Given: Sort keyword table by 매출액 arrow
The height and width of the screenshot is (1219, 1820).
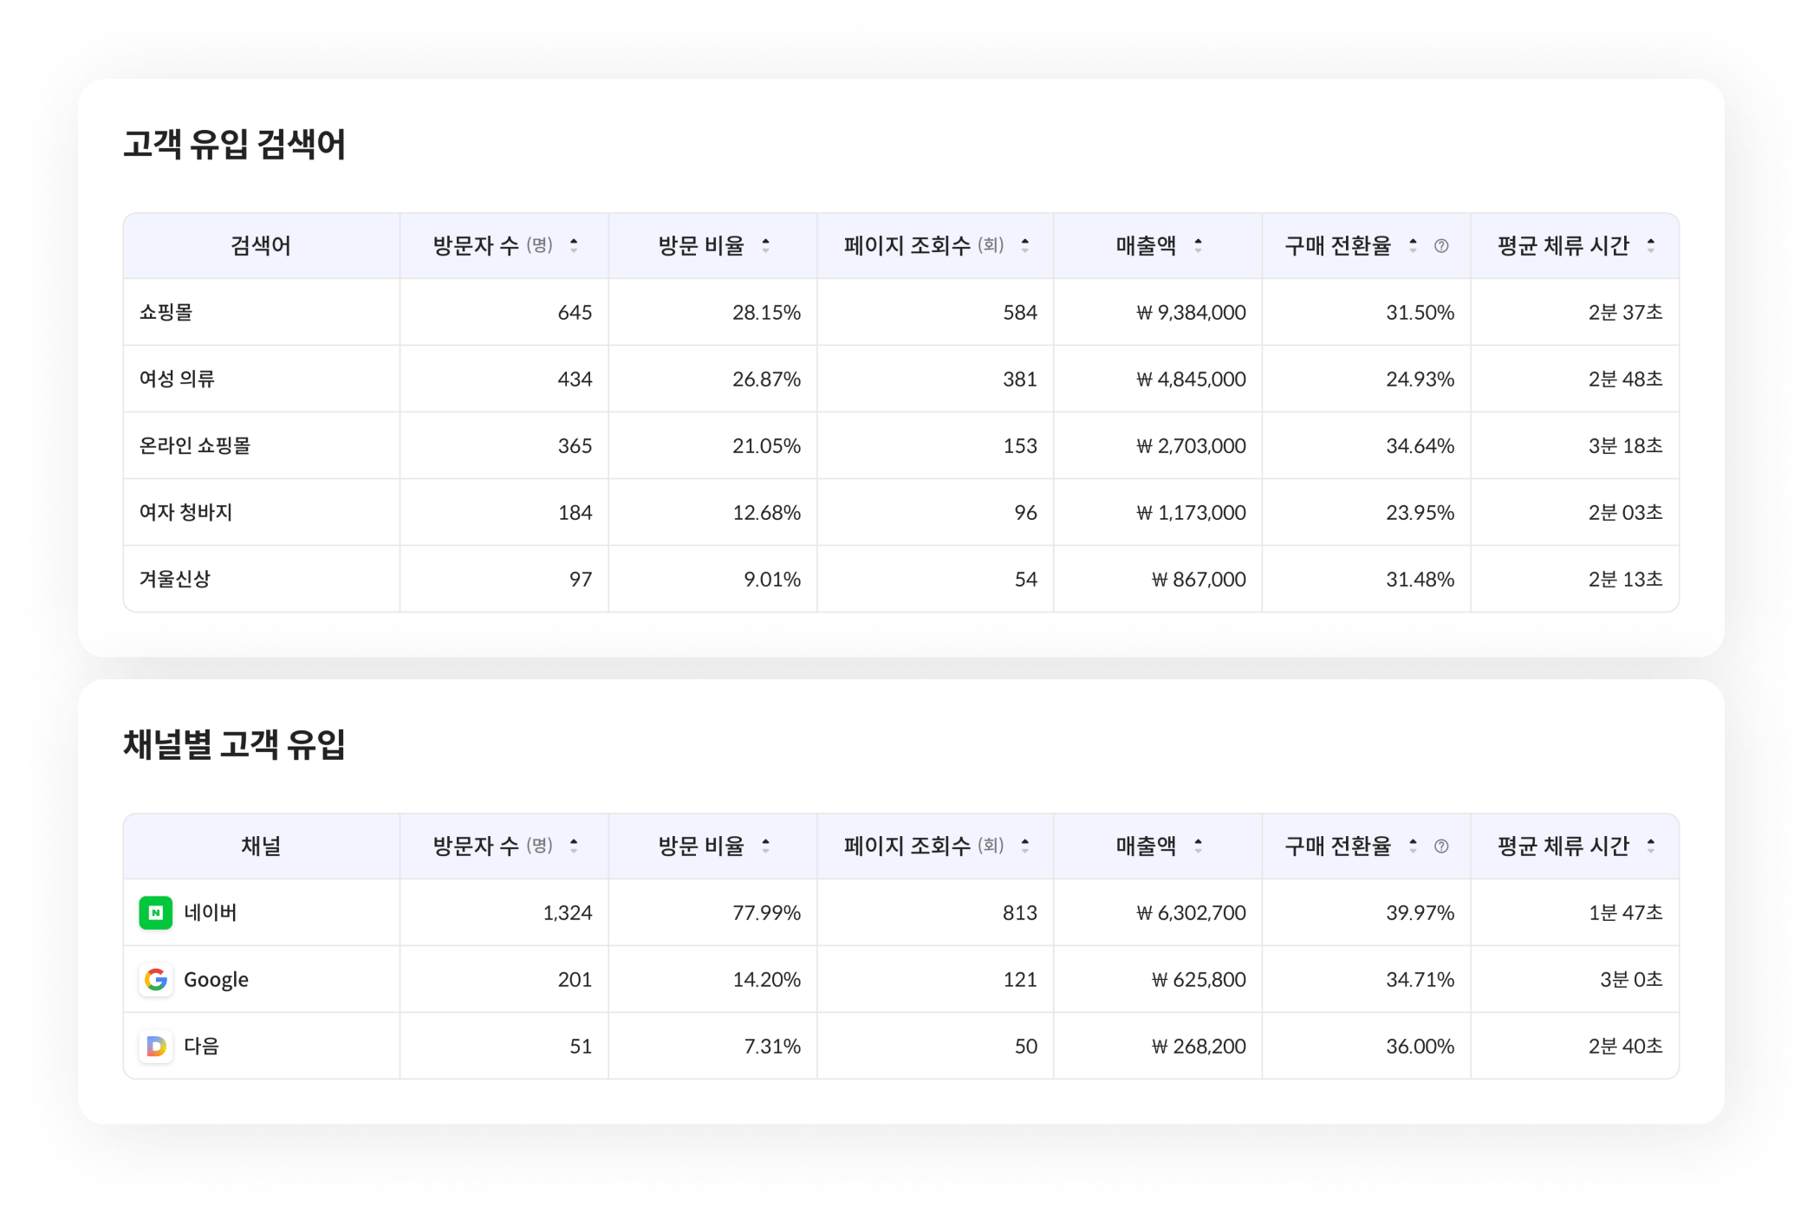Looking at the screenshot, I should pos(1198,246).
